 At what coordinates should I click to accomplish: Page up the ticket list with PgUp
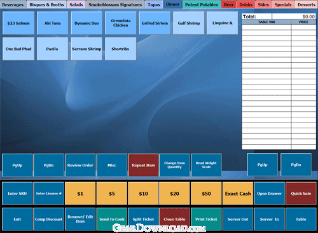[x=262, y=164]
